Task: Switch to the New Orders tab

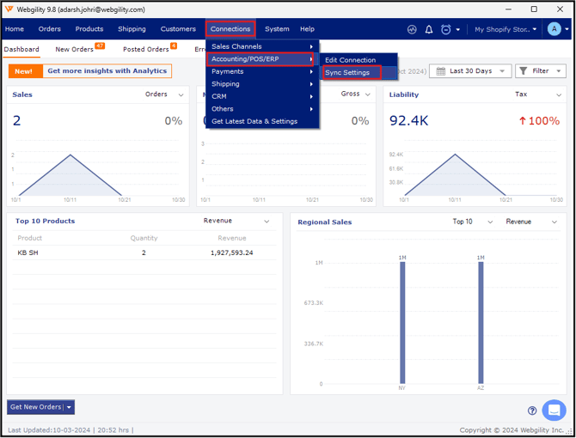Action: (x=75, y=50)
